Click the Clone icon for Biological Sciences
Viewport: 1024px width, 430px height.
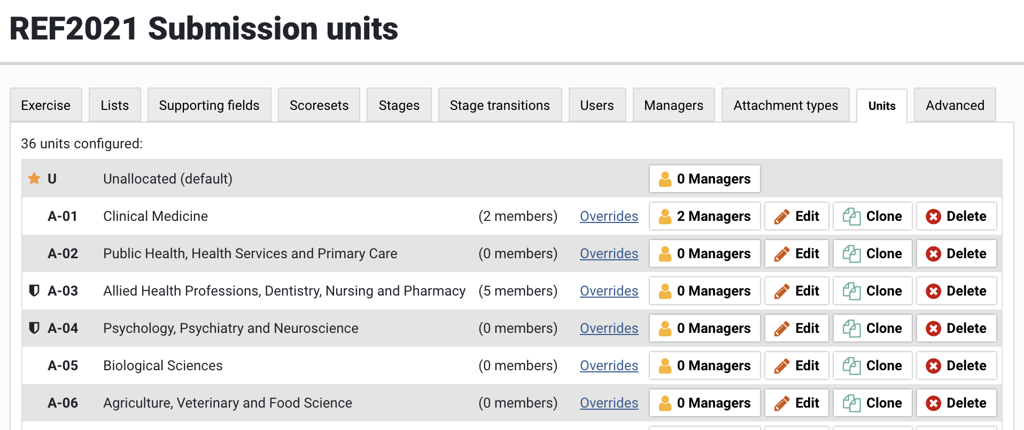(x=851, y=366)
